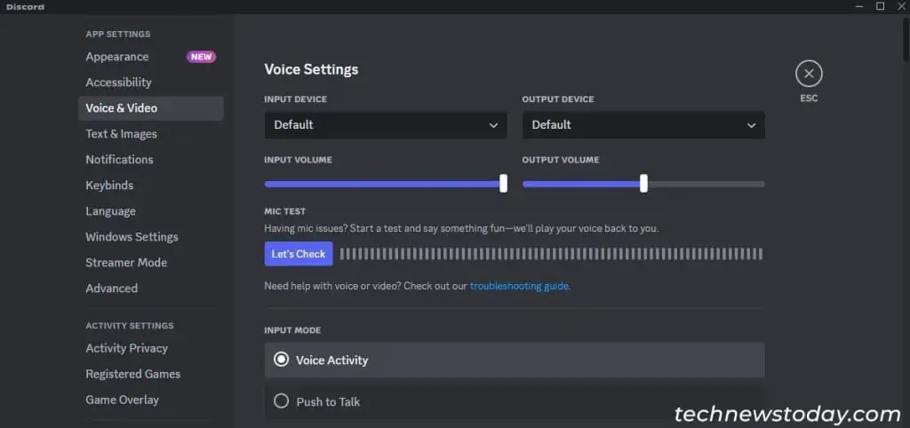The width and height of the screenshot is (910, 428).
Task: Expand the Input Device dropdown
Action: (x=386, y=124)
